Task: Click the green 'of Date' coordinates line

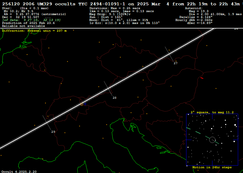Action: coord(31,20)
